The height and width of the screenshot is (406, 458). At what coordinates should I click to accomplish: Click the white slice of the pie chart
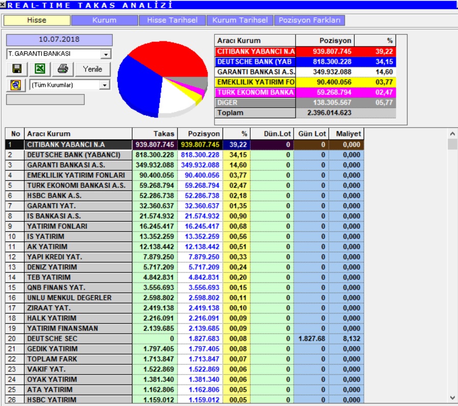coord(175,99)
